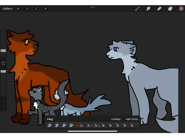Open the Actions wrench menu
The width and height of the screenshot is (185, 138).
coord(18,9)
